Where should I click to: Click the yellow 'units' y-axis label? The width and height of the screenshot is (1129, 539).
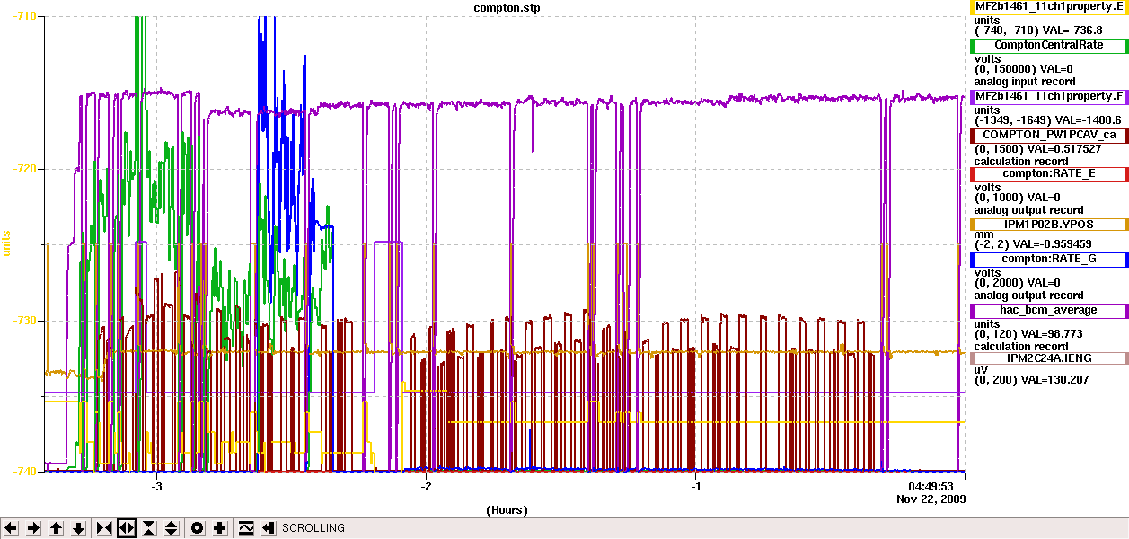7,243
